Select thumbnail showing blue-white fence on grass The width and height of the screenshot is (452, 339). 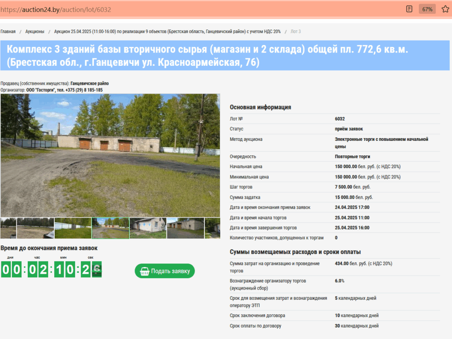point(73,228)
